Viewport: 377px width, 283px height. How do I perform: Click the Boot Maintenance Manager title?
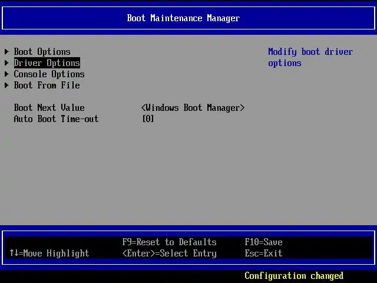click(x=183, y=18)
